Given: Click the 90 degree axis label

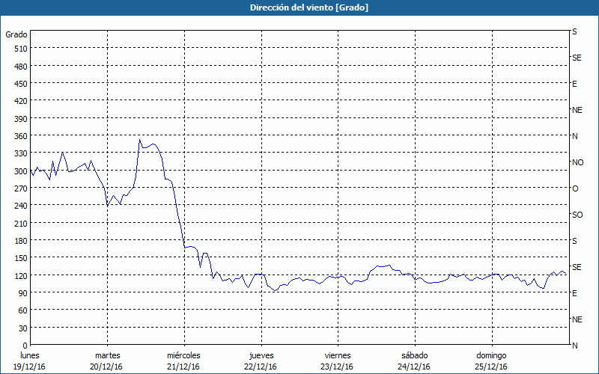Looking at the screenshot, I should tap(19, 293).
